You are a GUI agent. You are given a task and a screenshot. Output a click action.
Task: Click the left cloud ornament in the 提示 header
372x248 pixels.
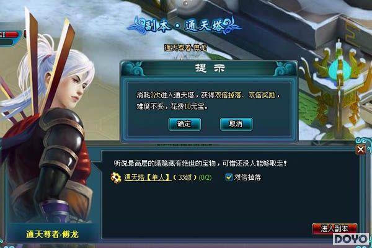point(133,69)
